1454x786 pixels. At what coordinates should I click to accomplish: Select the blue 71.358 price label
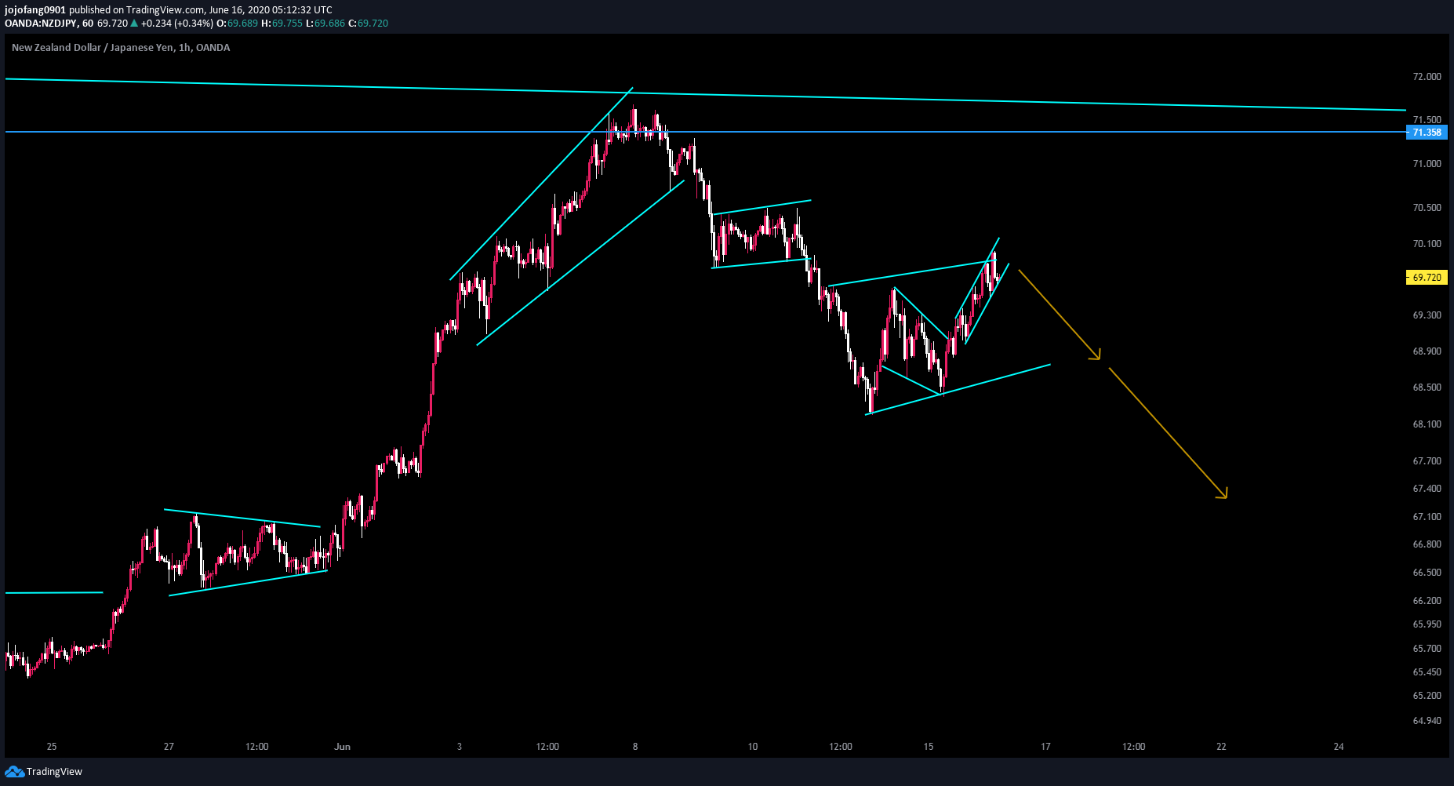[x=1427, y=132]
